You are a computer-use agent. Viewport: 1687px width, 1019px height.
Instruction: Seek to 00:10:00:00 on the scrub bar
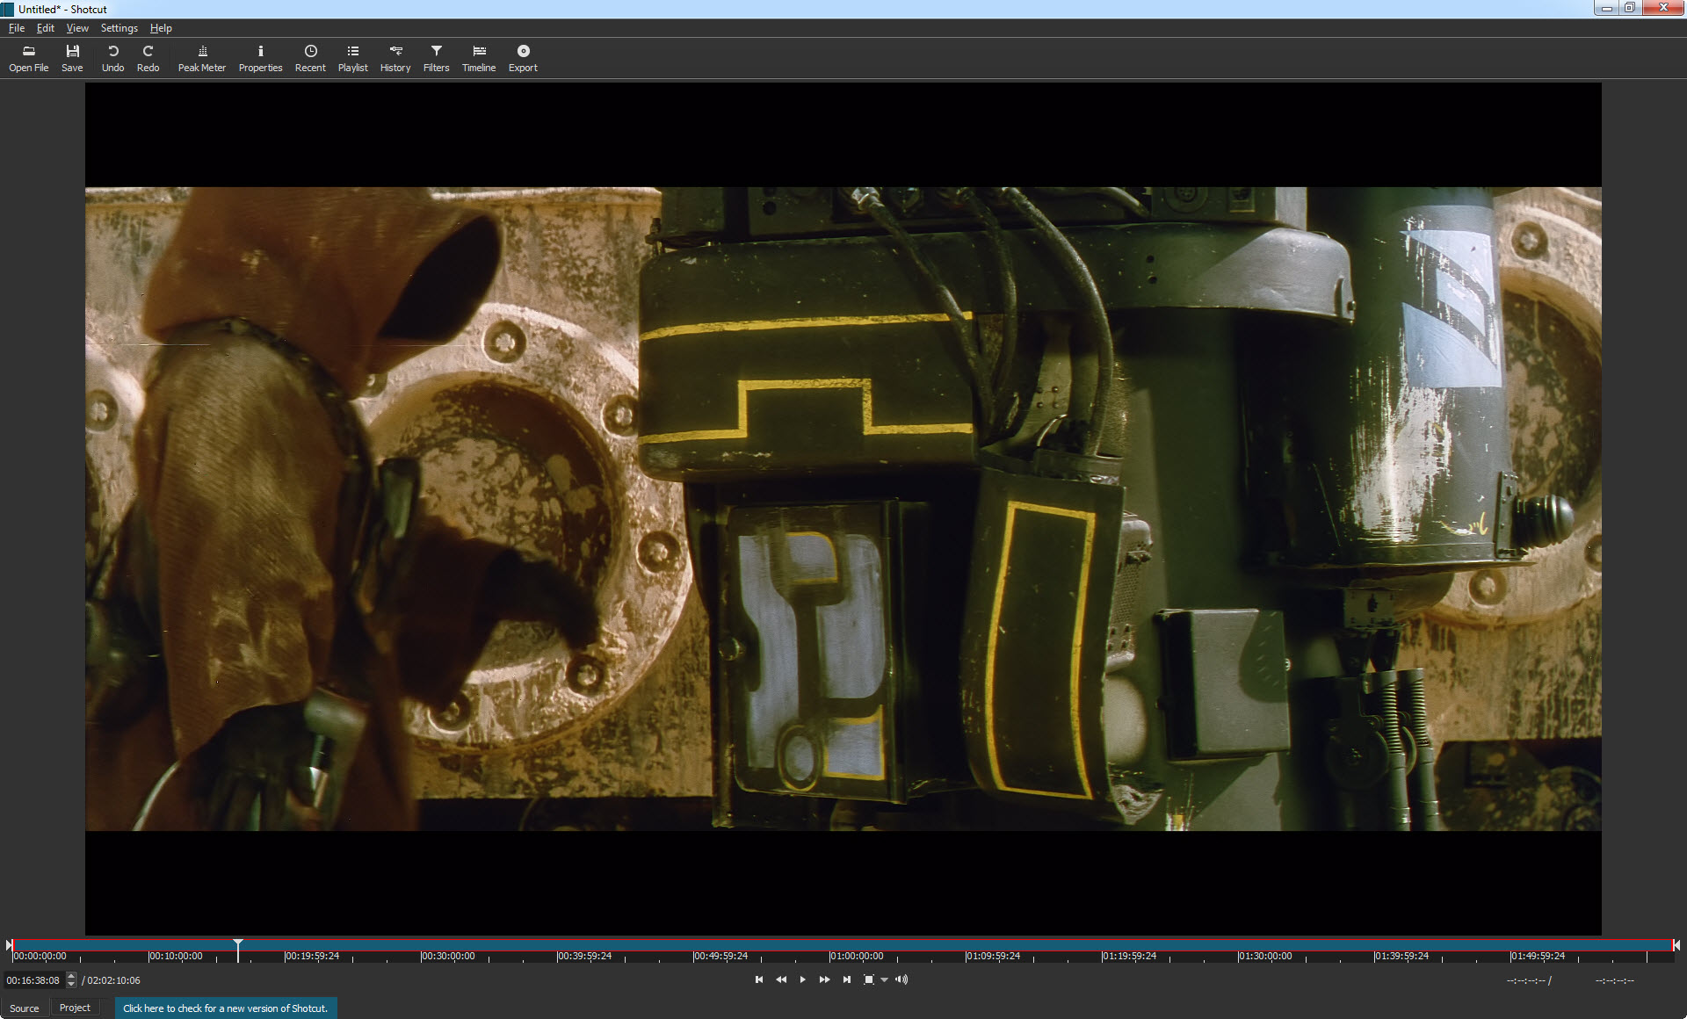point(175,956)
